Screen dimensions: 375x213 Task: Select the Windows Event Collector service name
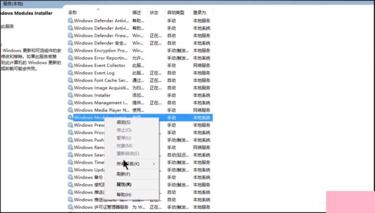pyautogui.click(x=99, y=65)
